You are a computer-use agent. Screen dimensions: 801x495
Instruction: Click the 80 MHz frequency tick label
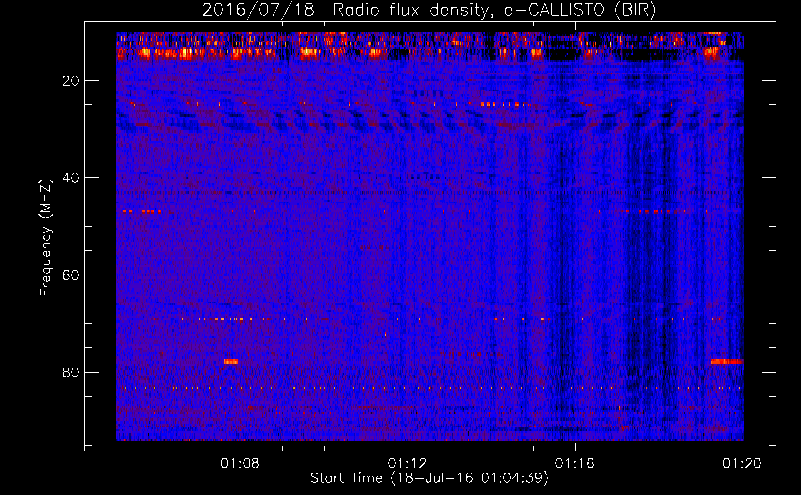tap(71, 372)
